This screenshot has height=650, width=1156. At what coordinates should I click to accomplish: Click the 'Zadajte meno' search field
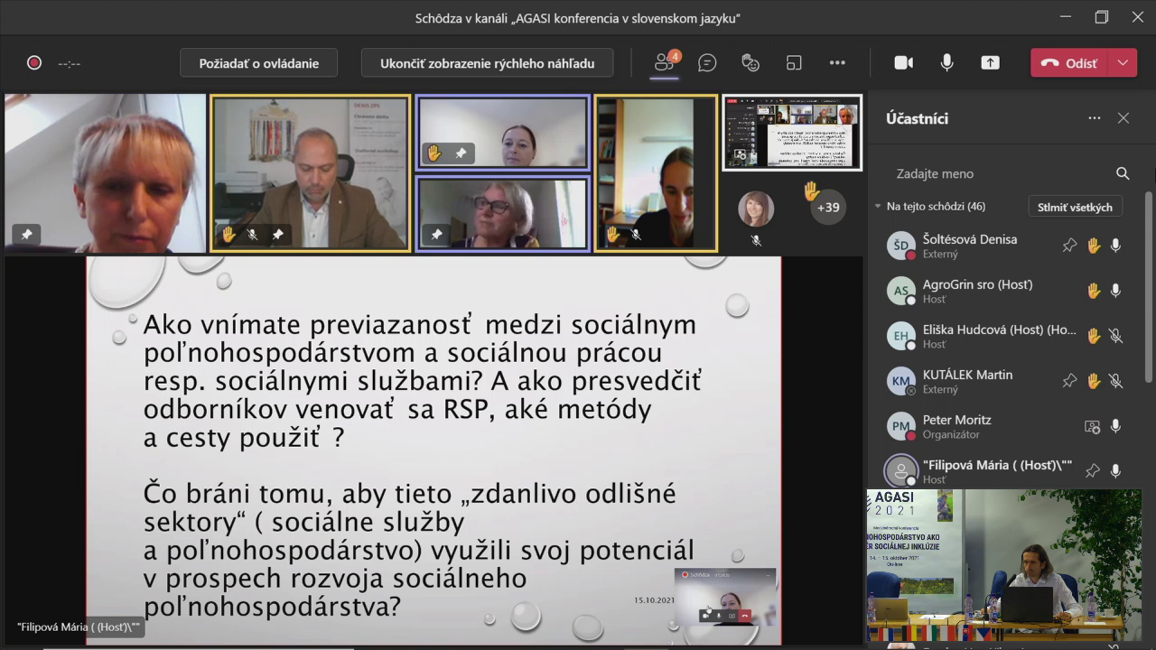point(993,173)
